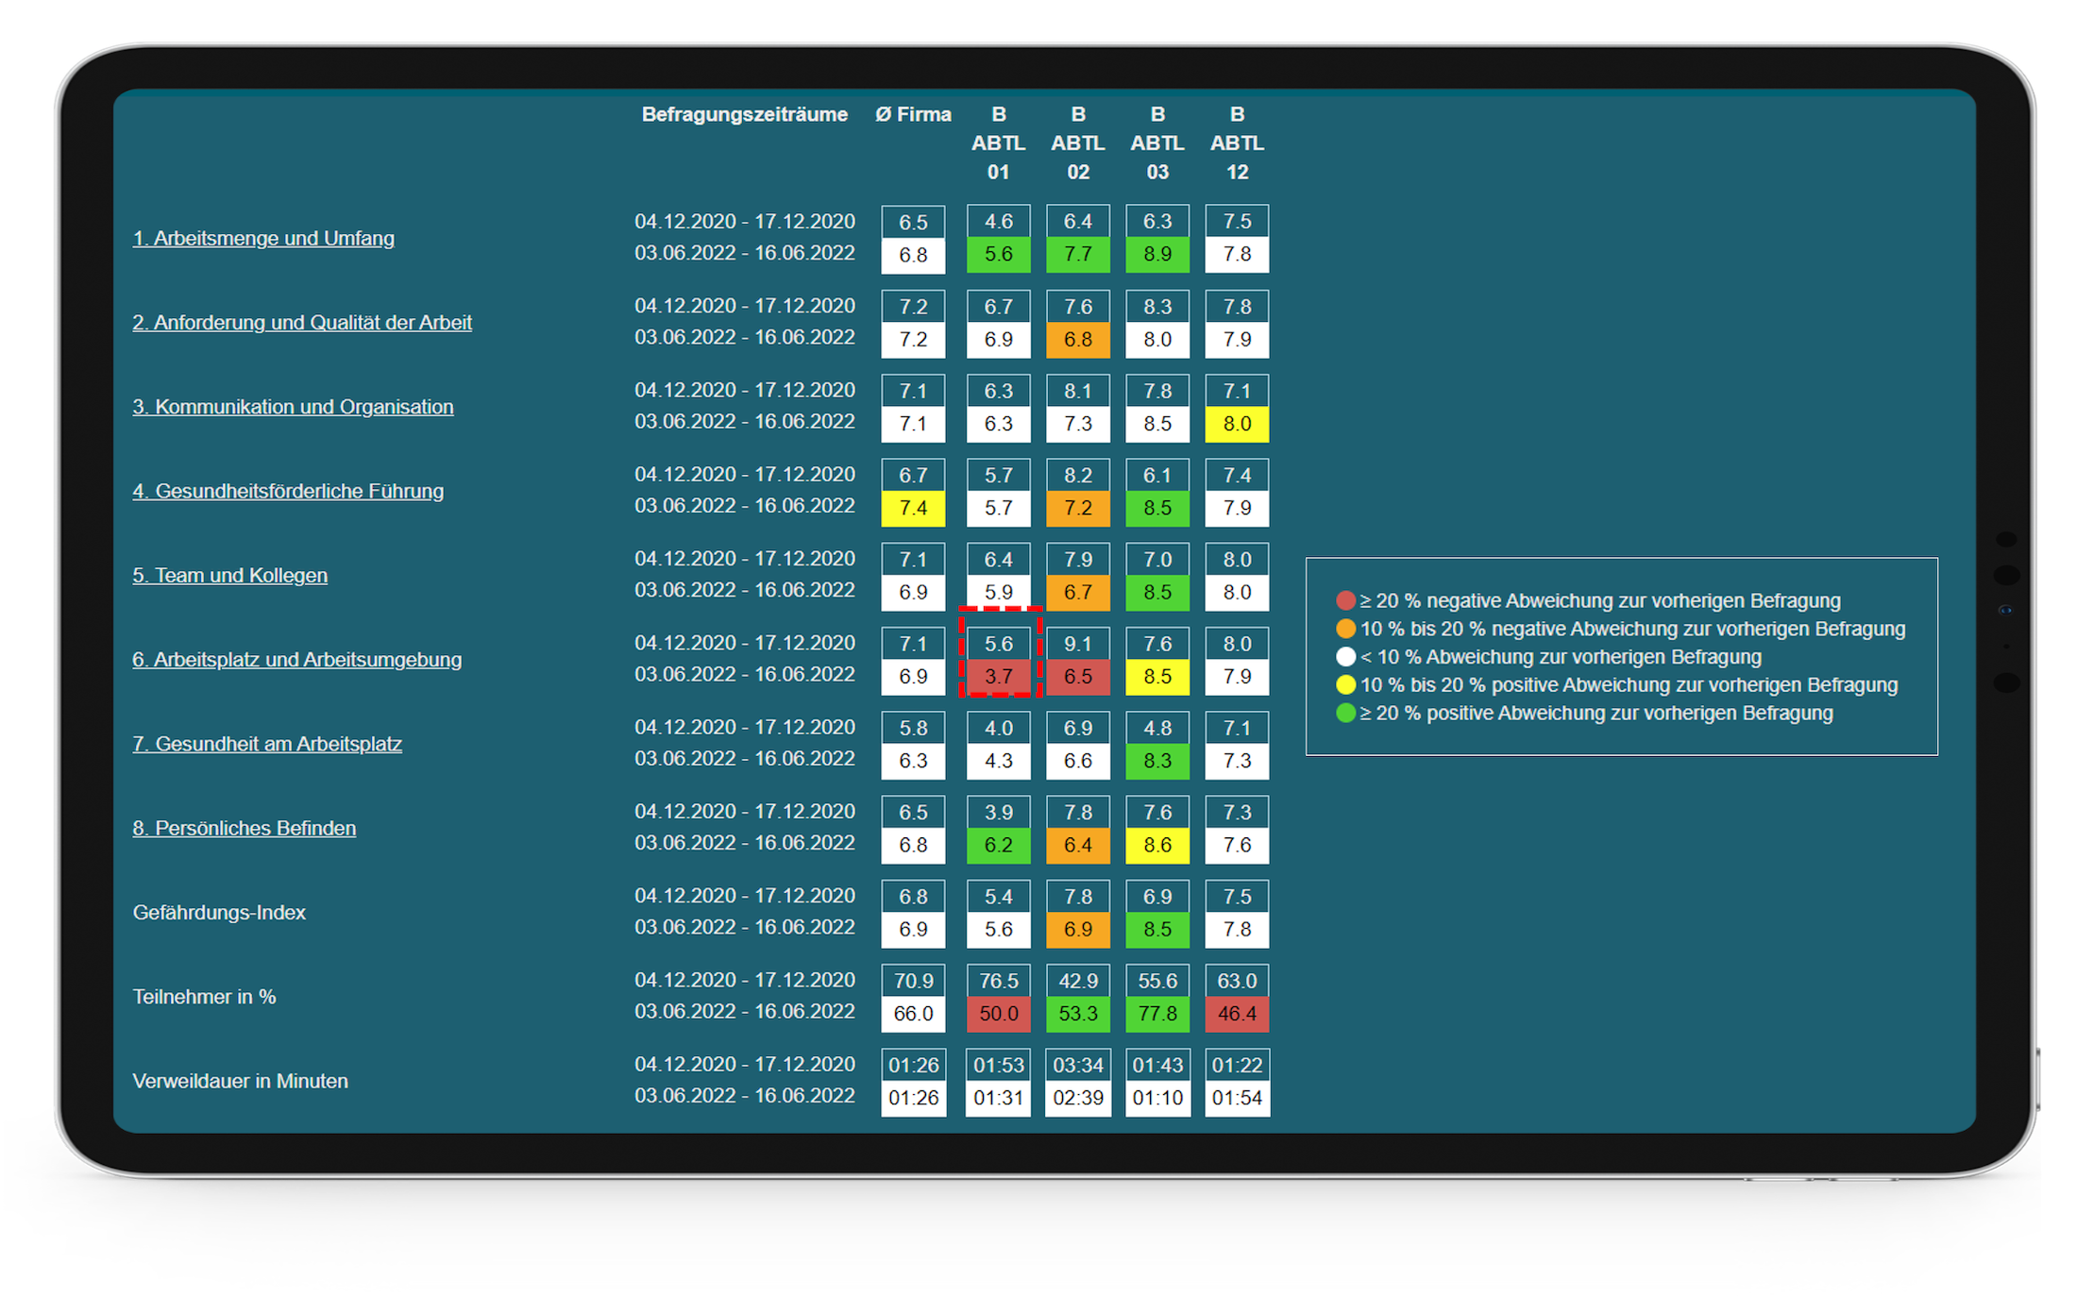
Task: Select green 8.9 cell in Arbeitsmenge row, ABTL 03
Action: (1157, 255)
